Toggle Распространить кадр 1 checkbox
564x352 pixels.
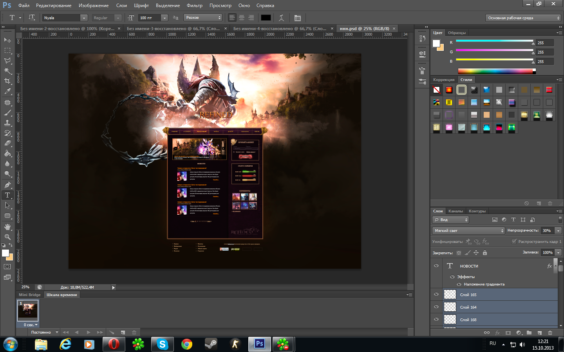514,241
